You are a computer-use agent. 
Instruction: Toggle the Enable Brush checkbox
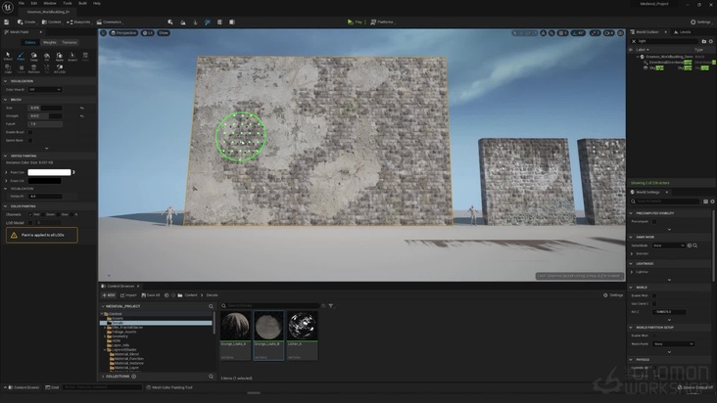point(30,132)
